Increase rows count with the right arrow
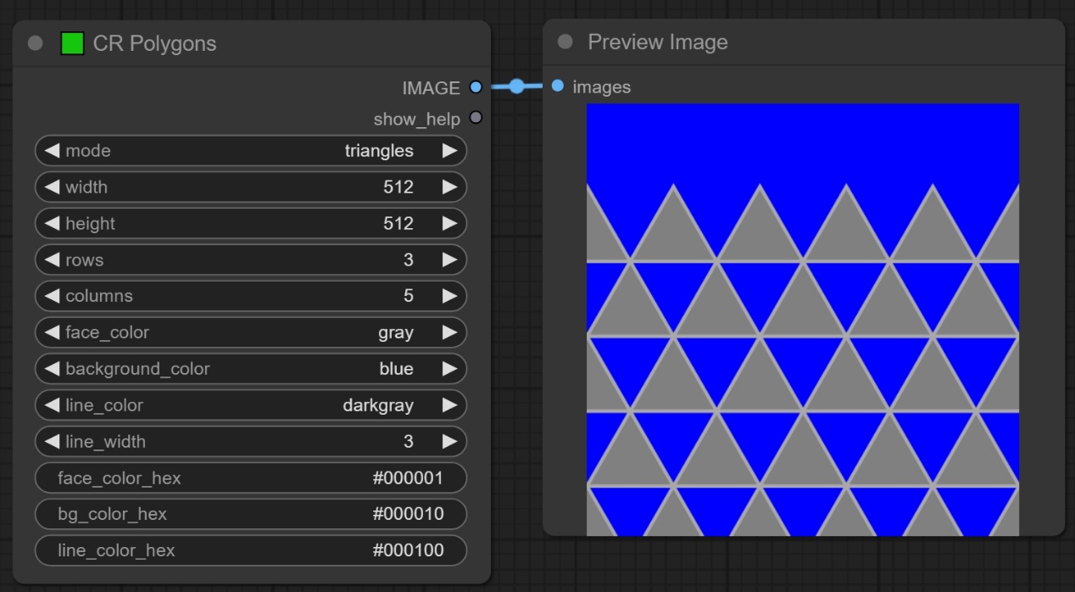 click(x=449, y=260)
